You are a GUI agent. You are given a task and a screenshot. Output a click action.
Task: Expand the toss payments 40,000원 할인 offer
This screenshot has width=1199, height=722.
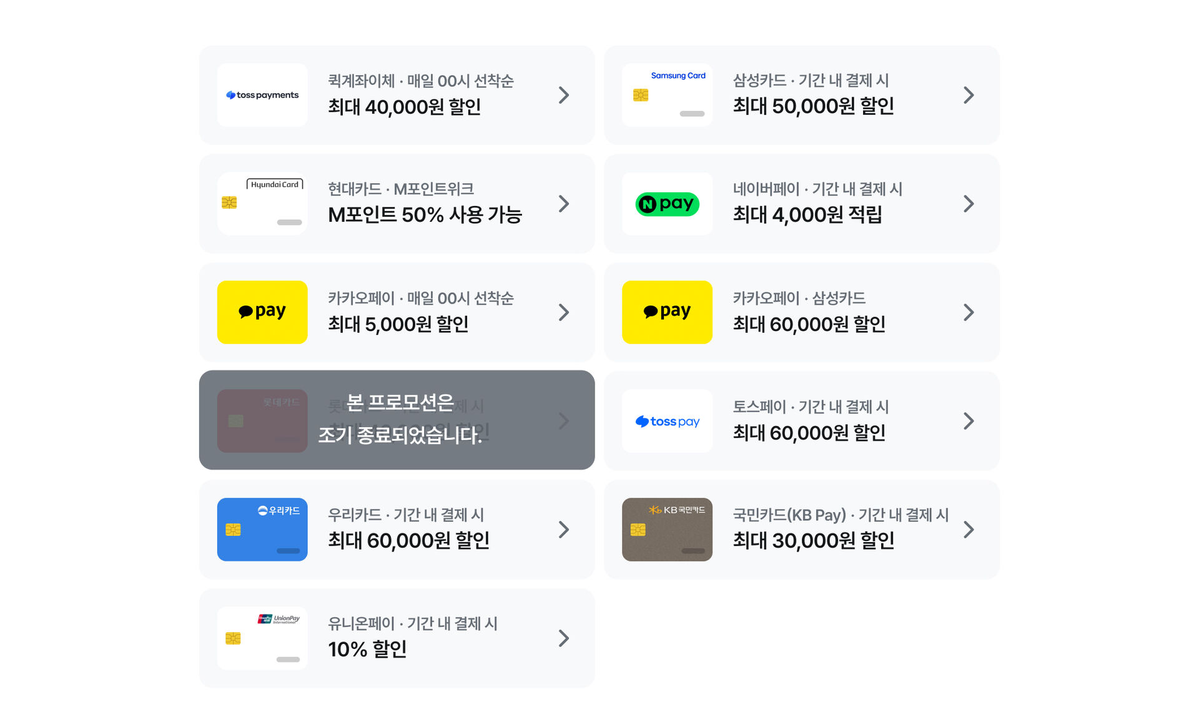point(397,95)
